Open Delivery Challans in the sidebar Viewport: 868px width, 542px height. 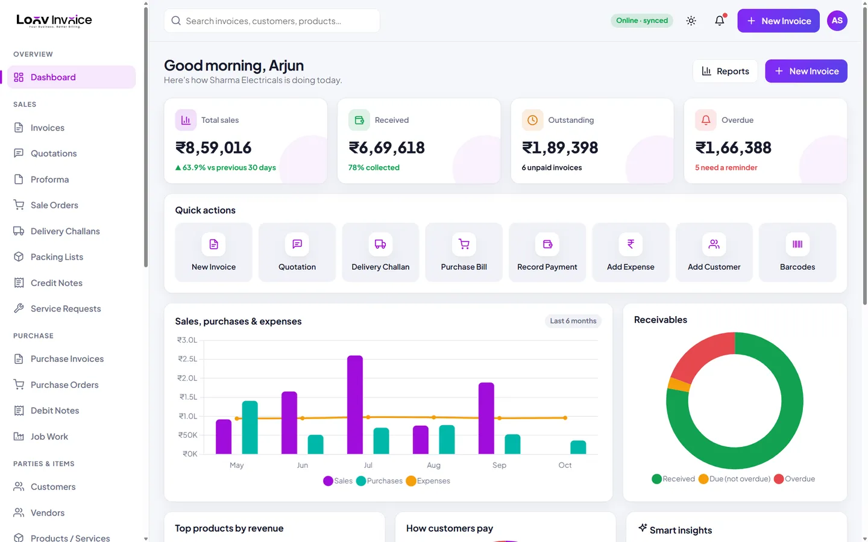click(71, 231)
